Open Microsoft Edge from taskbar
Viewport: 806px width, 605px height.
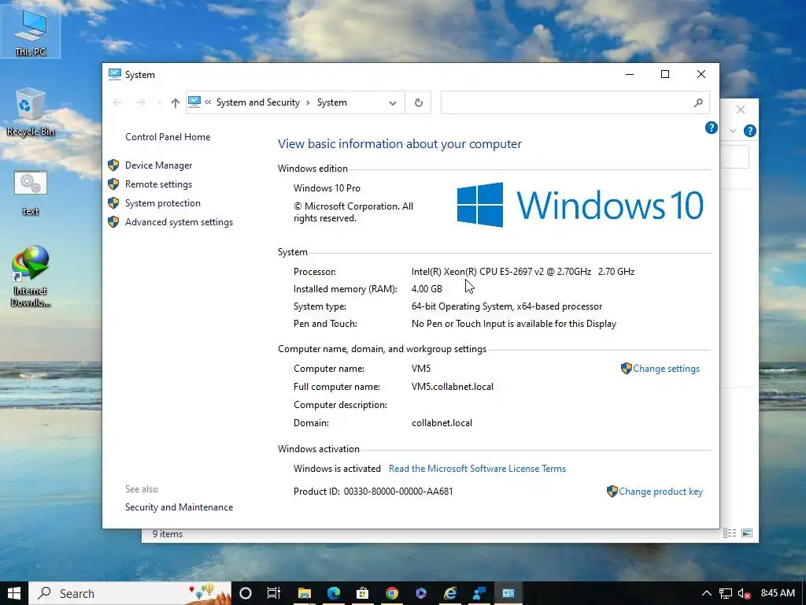[x=334, y=593]
